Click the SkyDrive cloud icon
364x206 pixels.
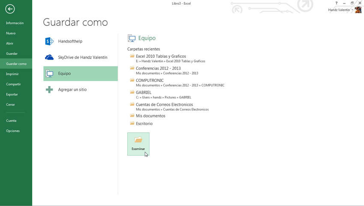(x=50, y=57)
